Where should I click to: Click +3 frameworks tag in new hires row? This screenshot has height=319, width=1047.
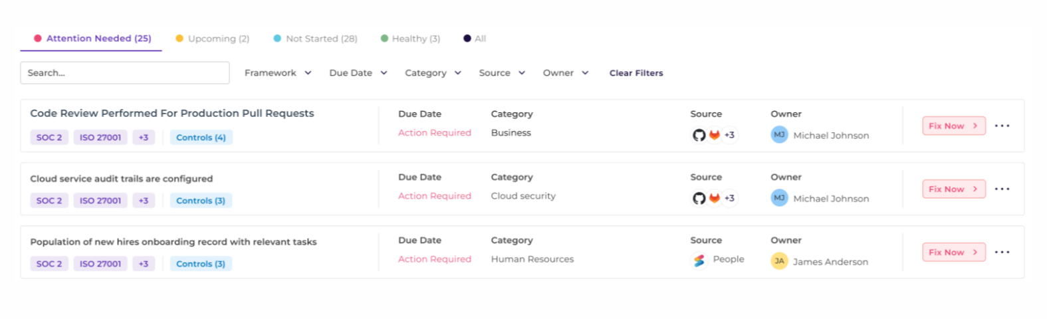point(144,264)
